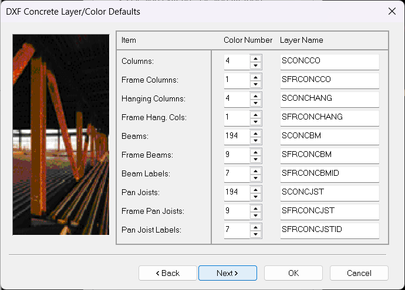Edit the Beams layer name SCONCBM
The image size is (405, 290).
329,136
